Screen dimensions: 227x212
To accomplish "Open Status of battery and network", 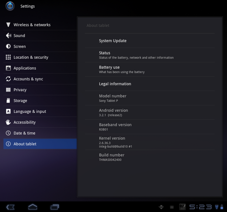I will coord(150,55).
